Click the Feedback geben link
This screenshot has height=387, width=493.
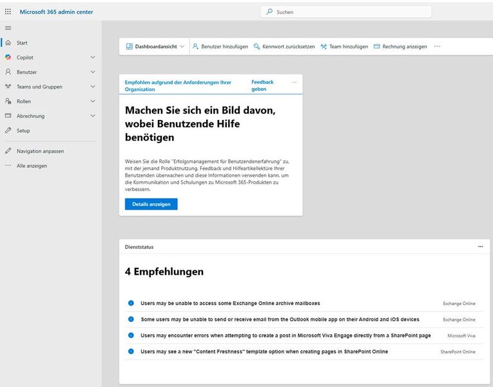pyautogui.click(x=262, y=85)
